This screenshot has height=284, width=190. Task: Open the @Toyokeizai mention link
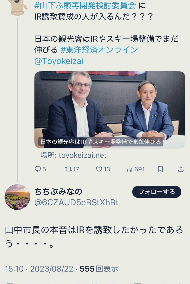click(x=59, y=61)
